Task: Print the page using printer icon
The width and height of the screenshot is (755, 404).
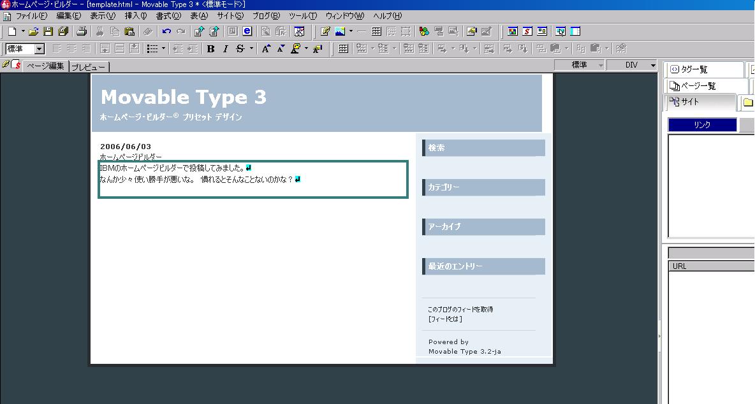Action: point(82,32)
